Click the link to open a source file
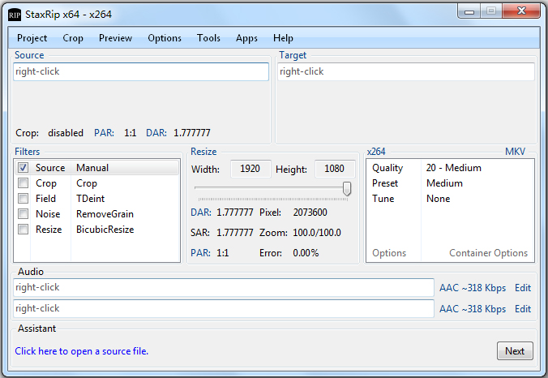The image size is (548, 378). tap(82, 351)
